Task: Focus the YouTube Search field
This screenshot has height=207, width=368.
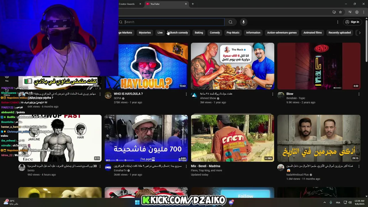Action: (172, 22)
